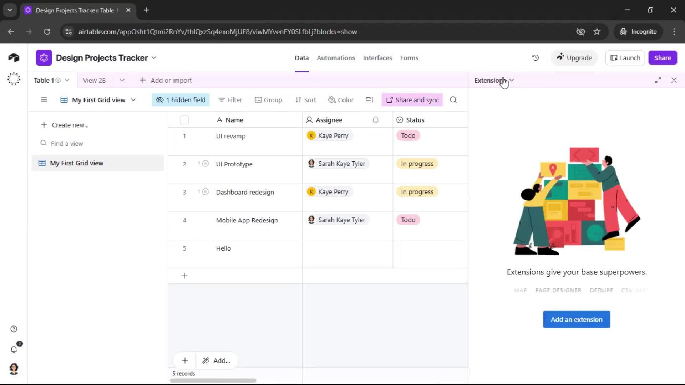Open the Extensions dropdown chevron
This screenshot has height=385, width=685.
coord(512,80)
